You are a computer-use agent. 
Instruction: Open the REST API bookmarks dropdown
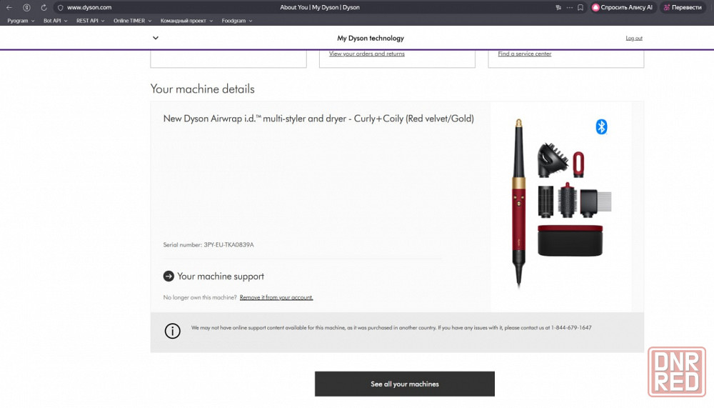coord(90,21)
